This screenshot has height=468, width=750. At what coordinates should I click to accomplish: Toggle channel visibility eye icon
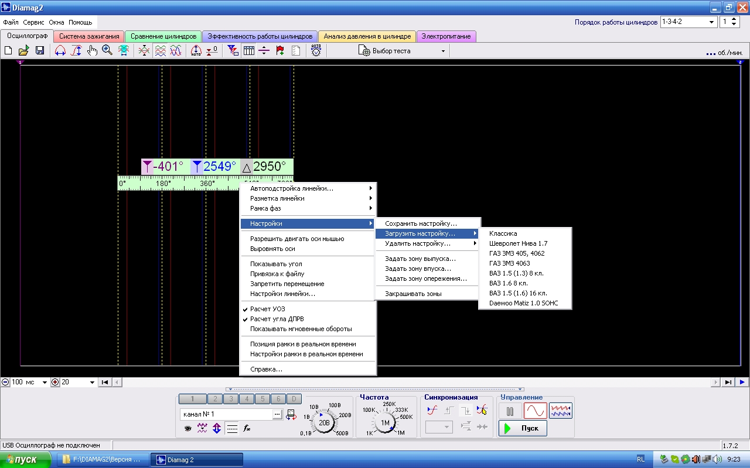[187, 428]
